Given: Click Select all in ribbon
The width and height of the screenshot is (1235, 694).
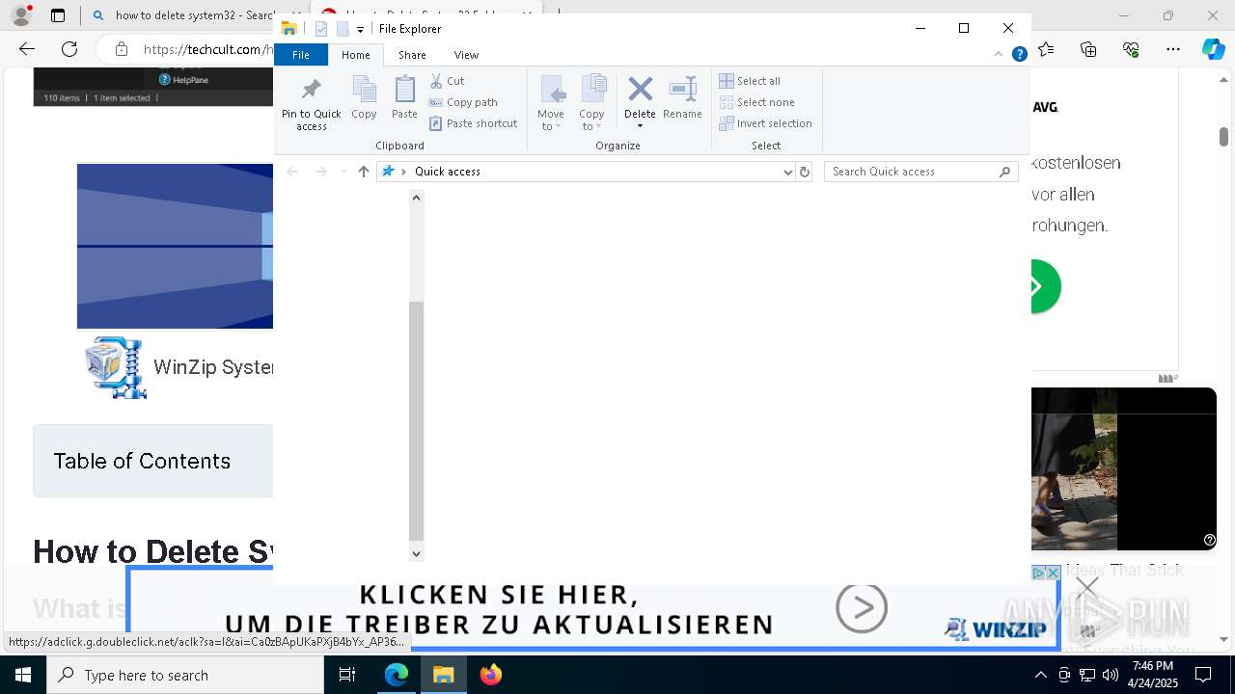Looking at the screenshot, I should click(750, 81).
